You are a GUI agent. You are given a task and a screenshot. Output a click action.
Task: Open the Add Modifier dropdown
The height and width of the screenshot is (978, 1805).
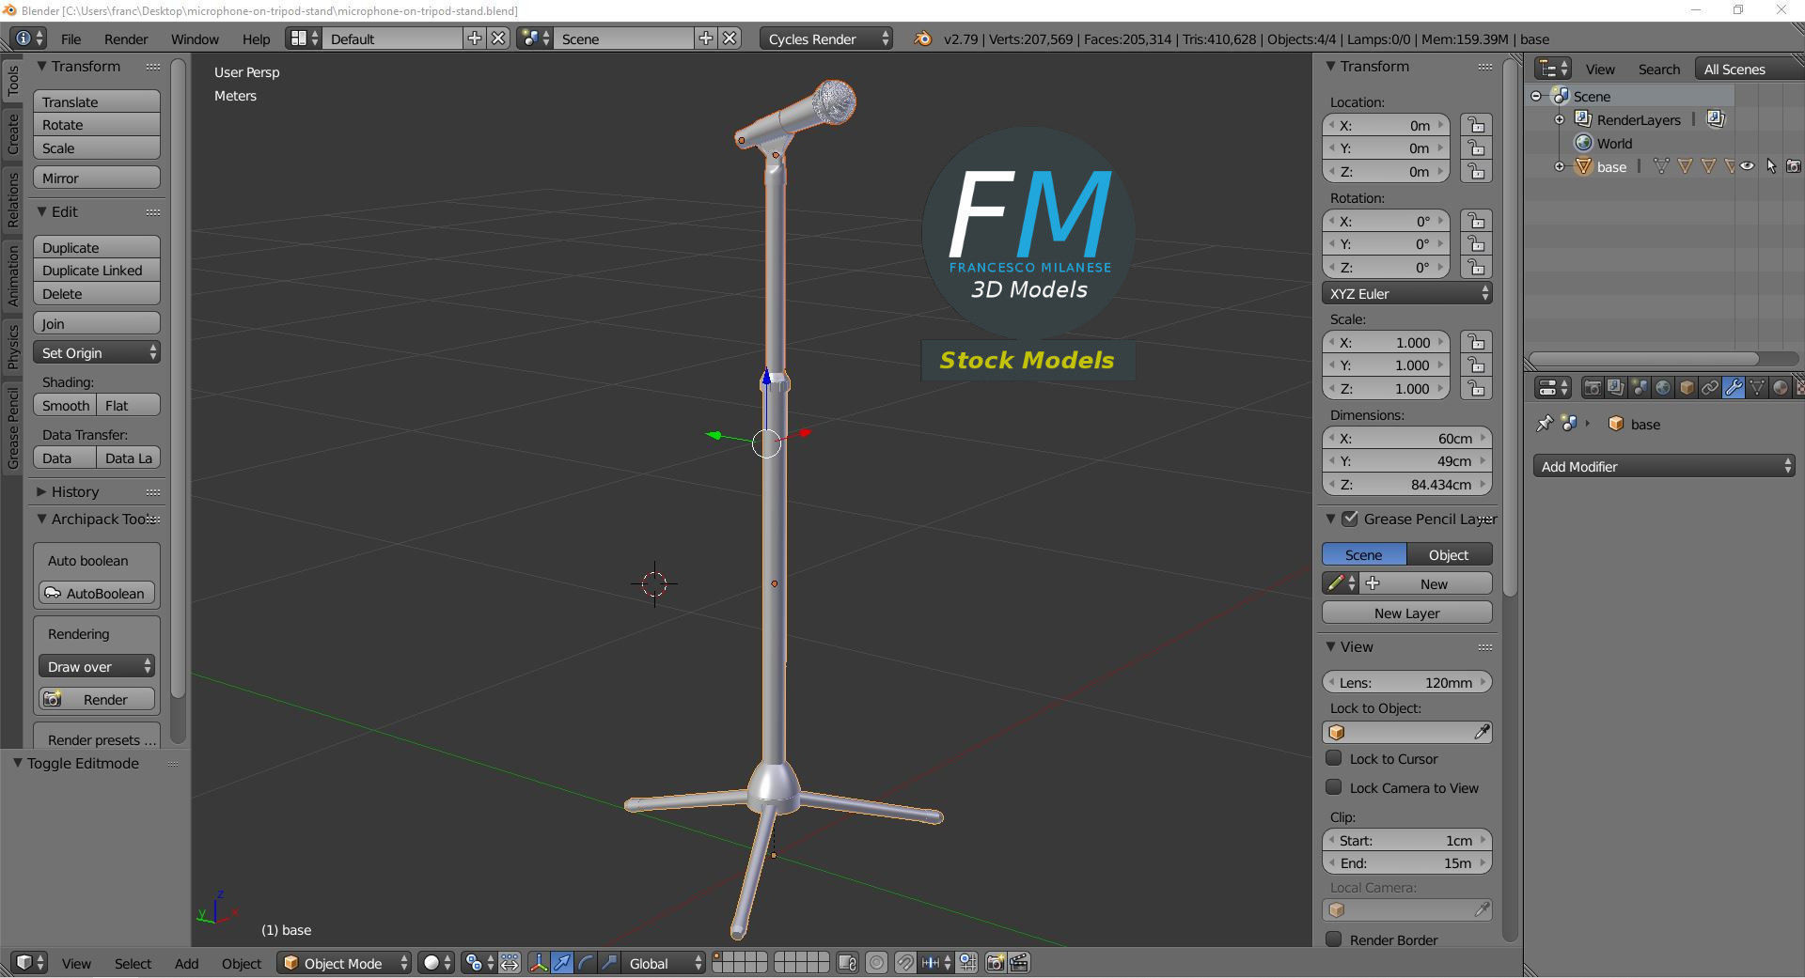click(1664, 466)
